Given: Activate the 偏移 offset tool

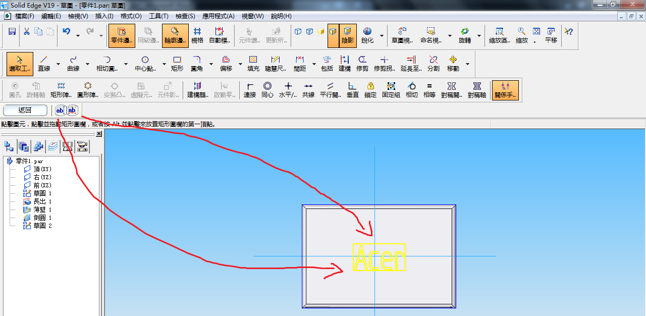Looking at the screenshot, I should point(226,64).
